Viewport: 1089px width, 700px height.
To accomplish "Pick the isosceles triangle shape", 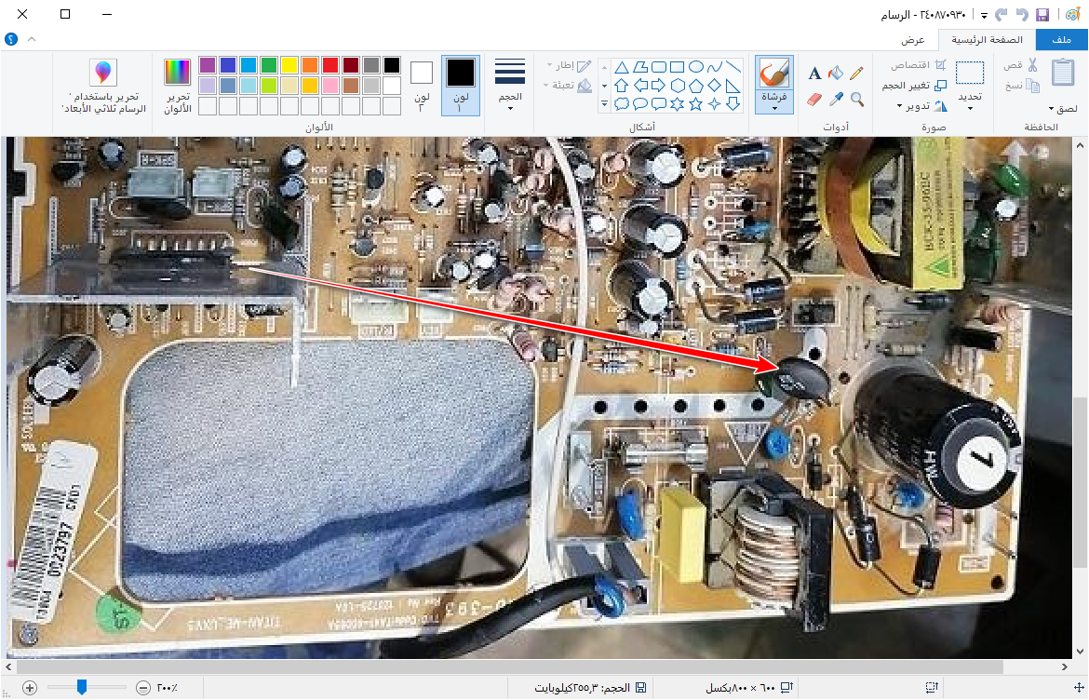I will coord(622,67).
